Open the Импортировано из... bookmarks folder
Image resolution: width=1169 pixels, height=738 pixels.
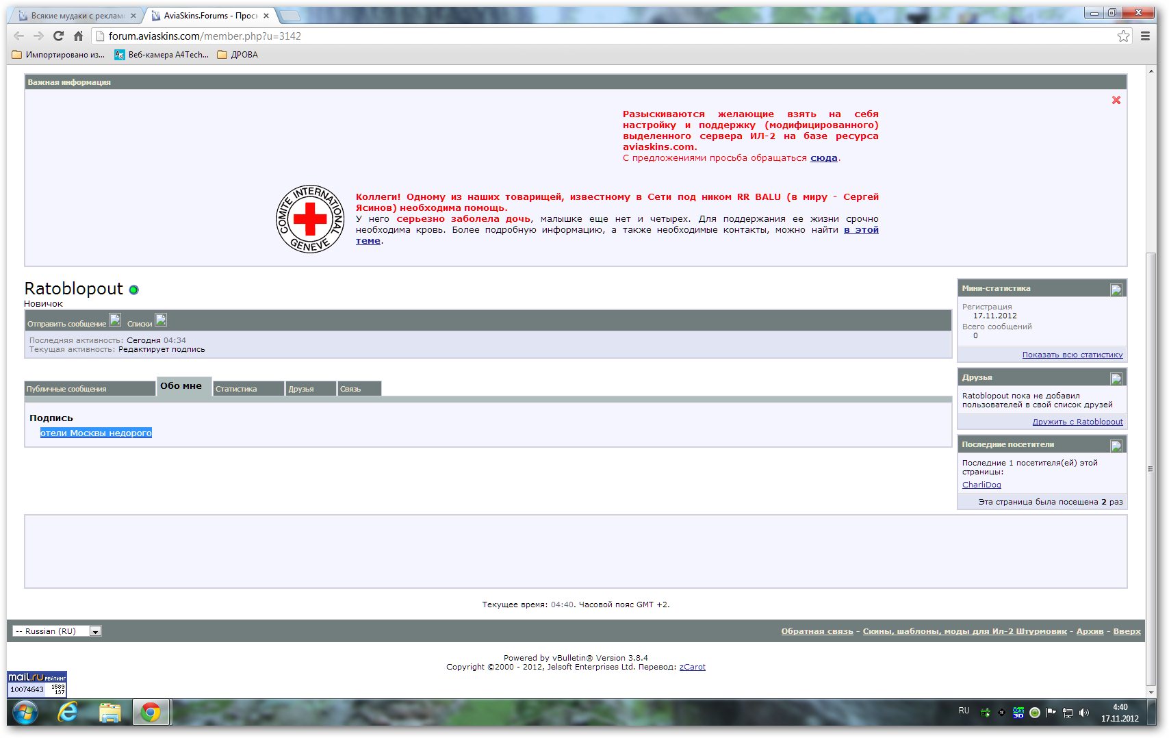click(58, 55)
